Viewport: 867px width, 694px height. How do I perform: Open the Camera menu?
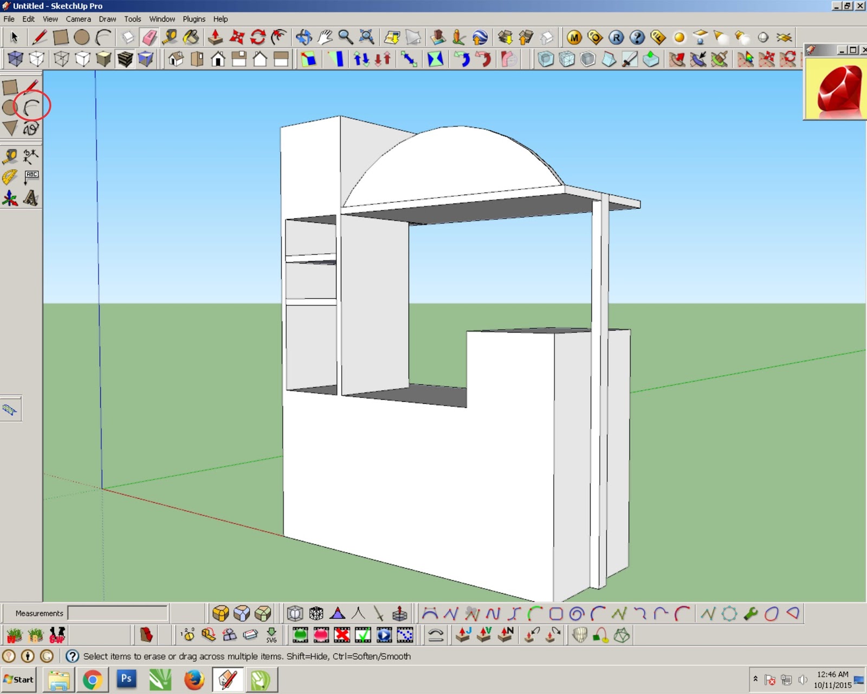[78, 19]
